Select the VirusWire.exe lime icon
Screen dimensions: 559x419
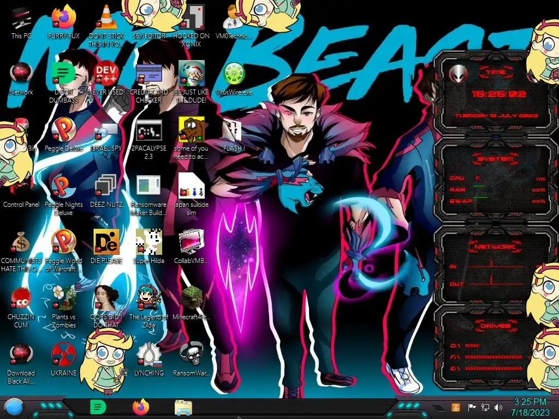pyautogui.click(x=234, y=79)
